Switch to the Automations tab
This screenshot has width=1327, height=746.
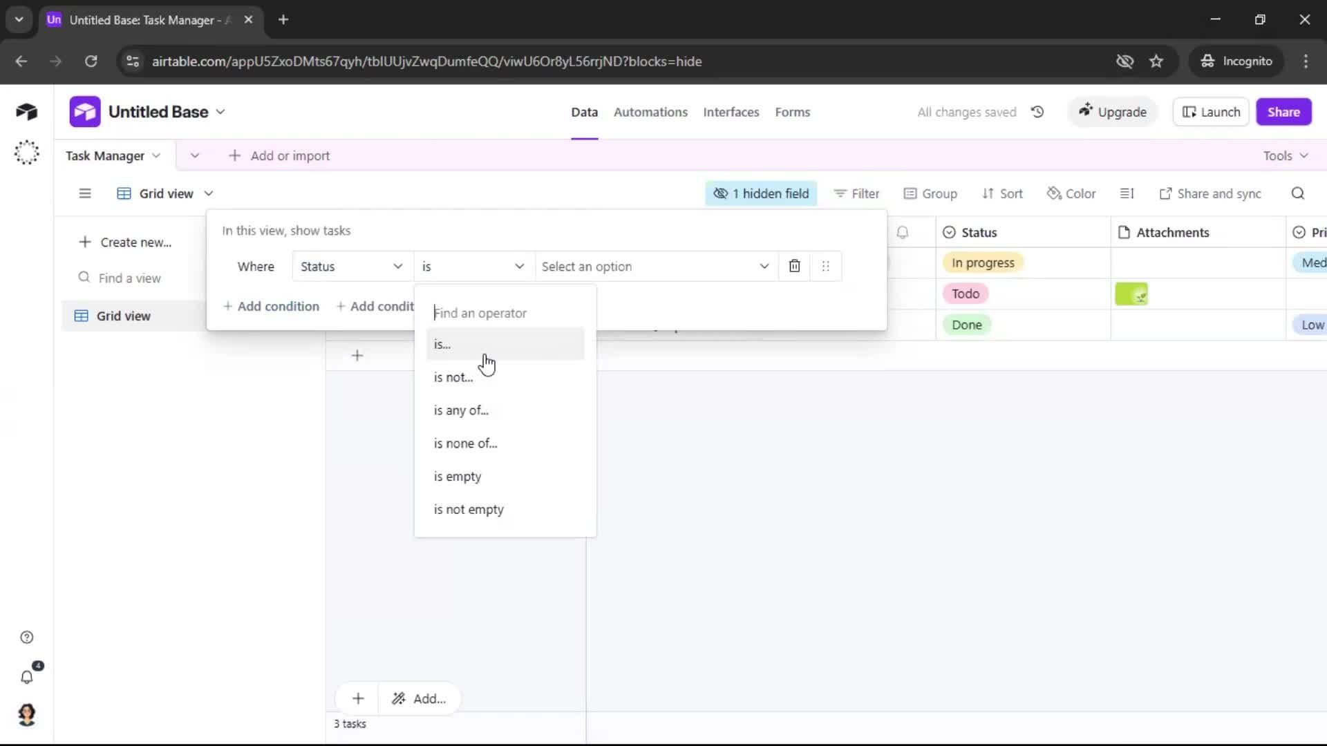point(650,112)
